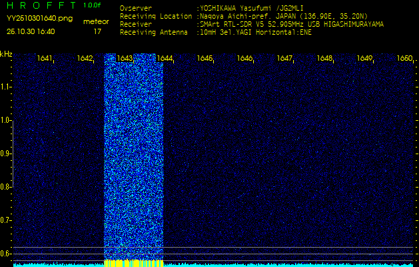Click the 26.10.30 16:40 timestamp
Image resolution: width=419 pixels, height=267 pixels.
31,31
